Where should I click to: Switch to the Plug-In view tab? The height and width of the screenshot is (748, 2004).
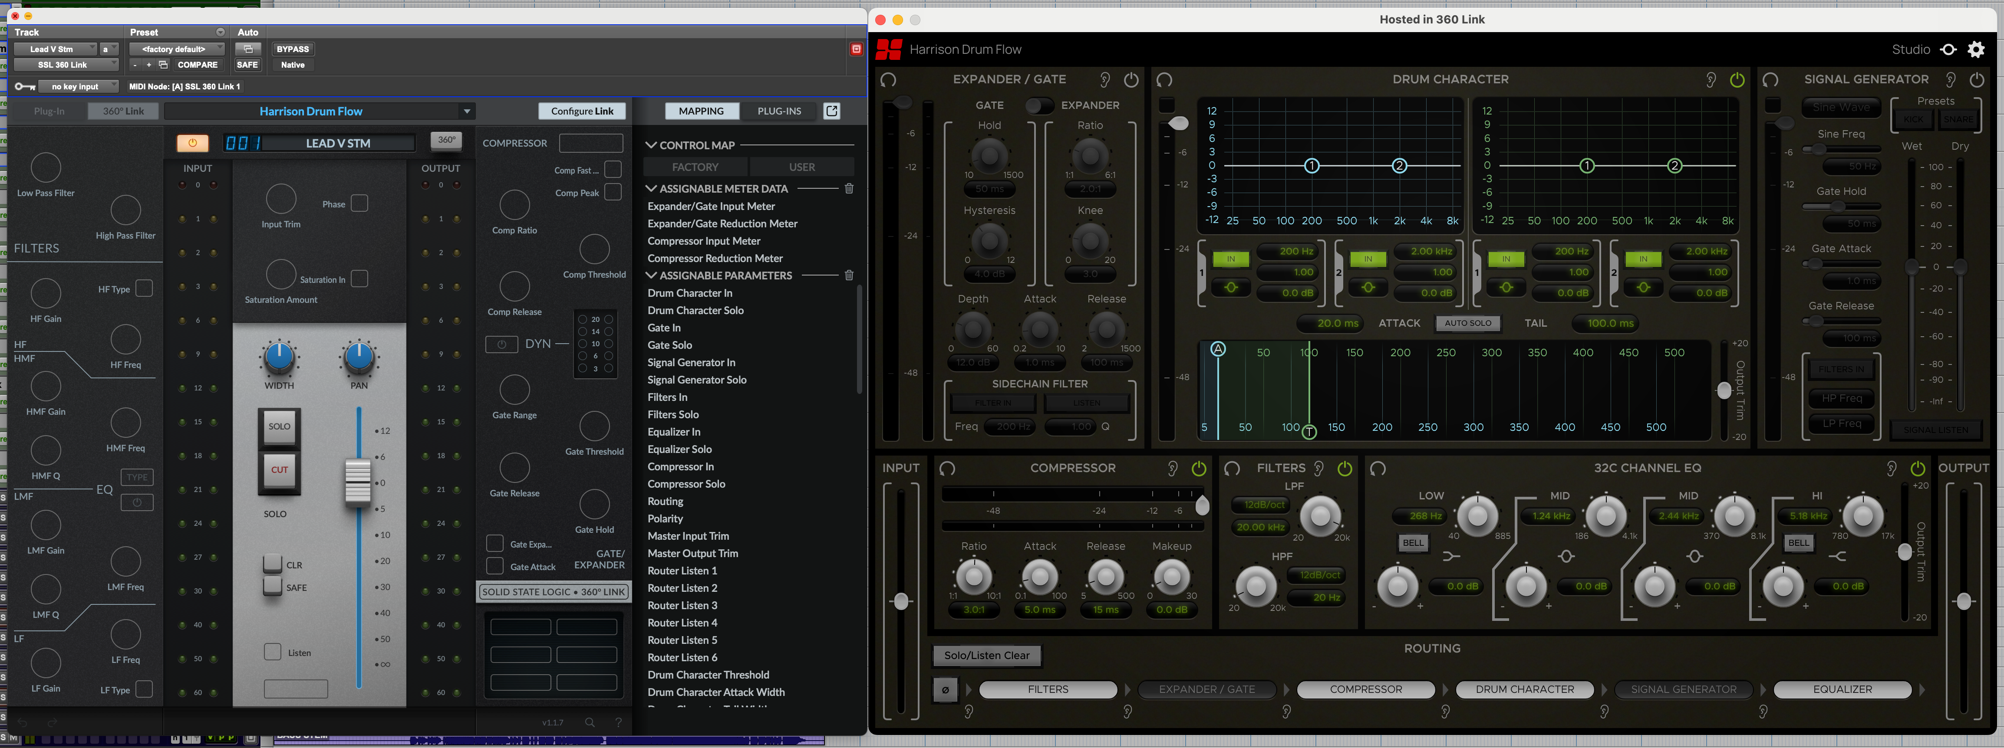(x=49, y=110)
